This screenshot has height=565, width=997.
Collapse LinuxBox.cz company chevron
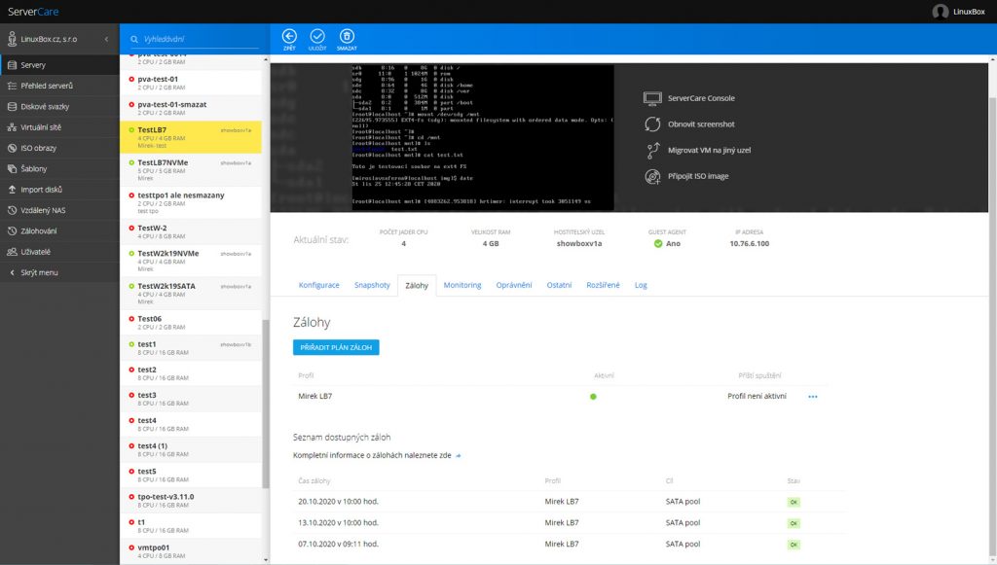[106, 39]
